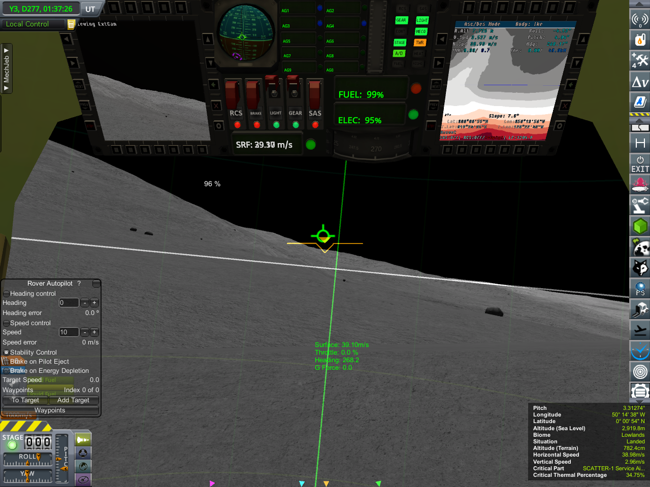Screen dimensions: 650x487
Task: Click the H-shaped toolbar icon
Action: [x=640, y=144]
